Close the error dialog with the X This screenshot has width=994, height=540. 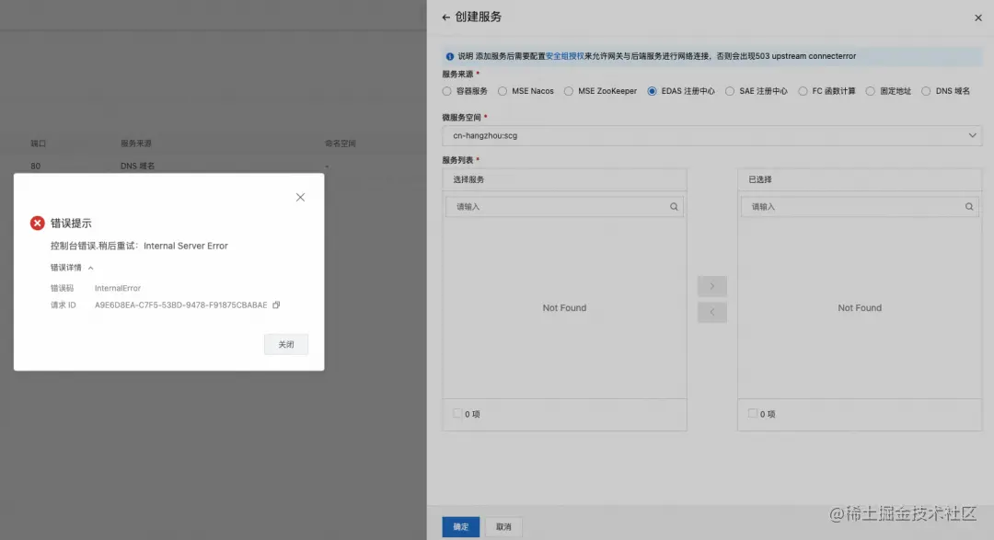click(300, 197)
